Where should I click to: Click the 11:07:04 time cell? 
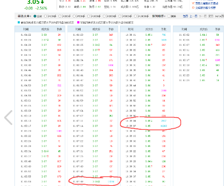[78, 111]
